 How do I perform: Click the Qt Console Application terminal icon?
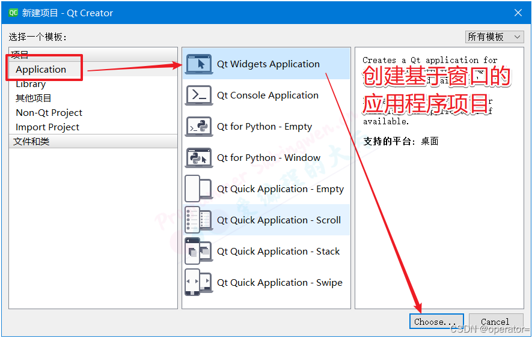point(199,95)
